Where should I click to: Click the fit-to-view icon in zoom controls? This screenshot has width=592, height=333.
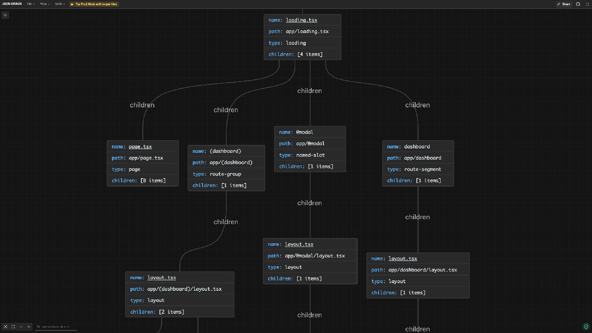[x=13, y=327]
